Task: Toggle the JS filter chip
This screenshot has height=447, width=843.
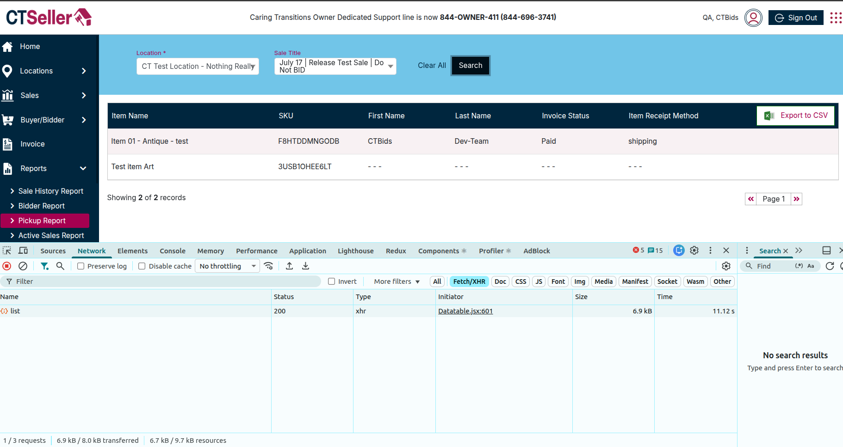Action: [x=539, y=282]
